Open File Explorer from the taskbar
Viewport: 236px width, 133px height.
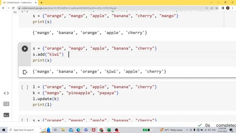(x=63, y=130)
